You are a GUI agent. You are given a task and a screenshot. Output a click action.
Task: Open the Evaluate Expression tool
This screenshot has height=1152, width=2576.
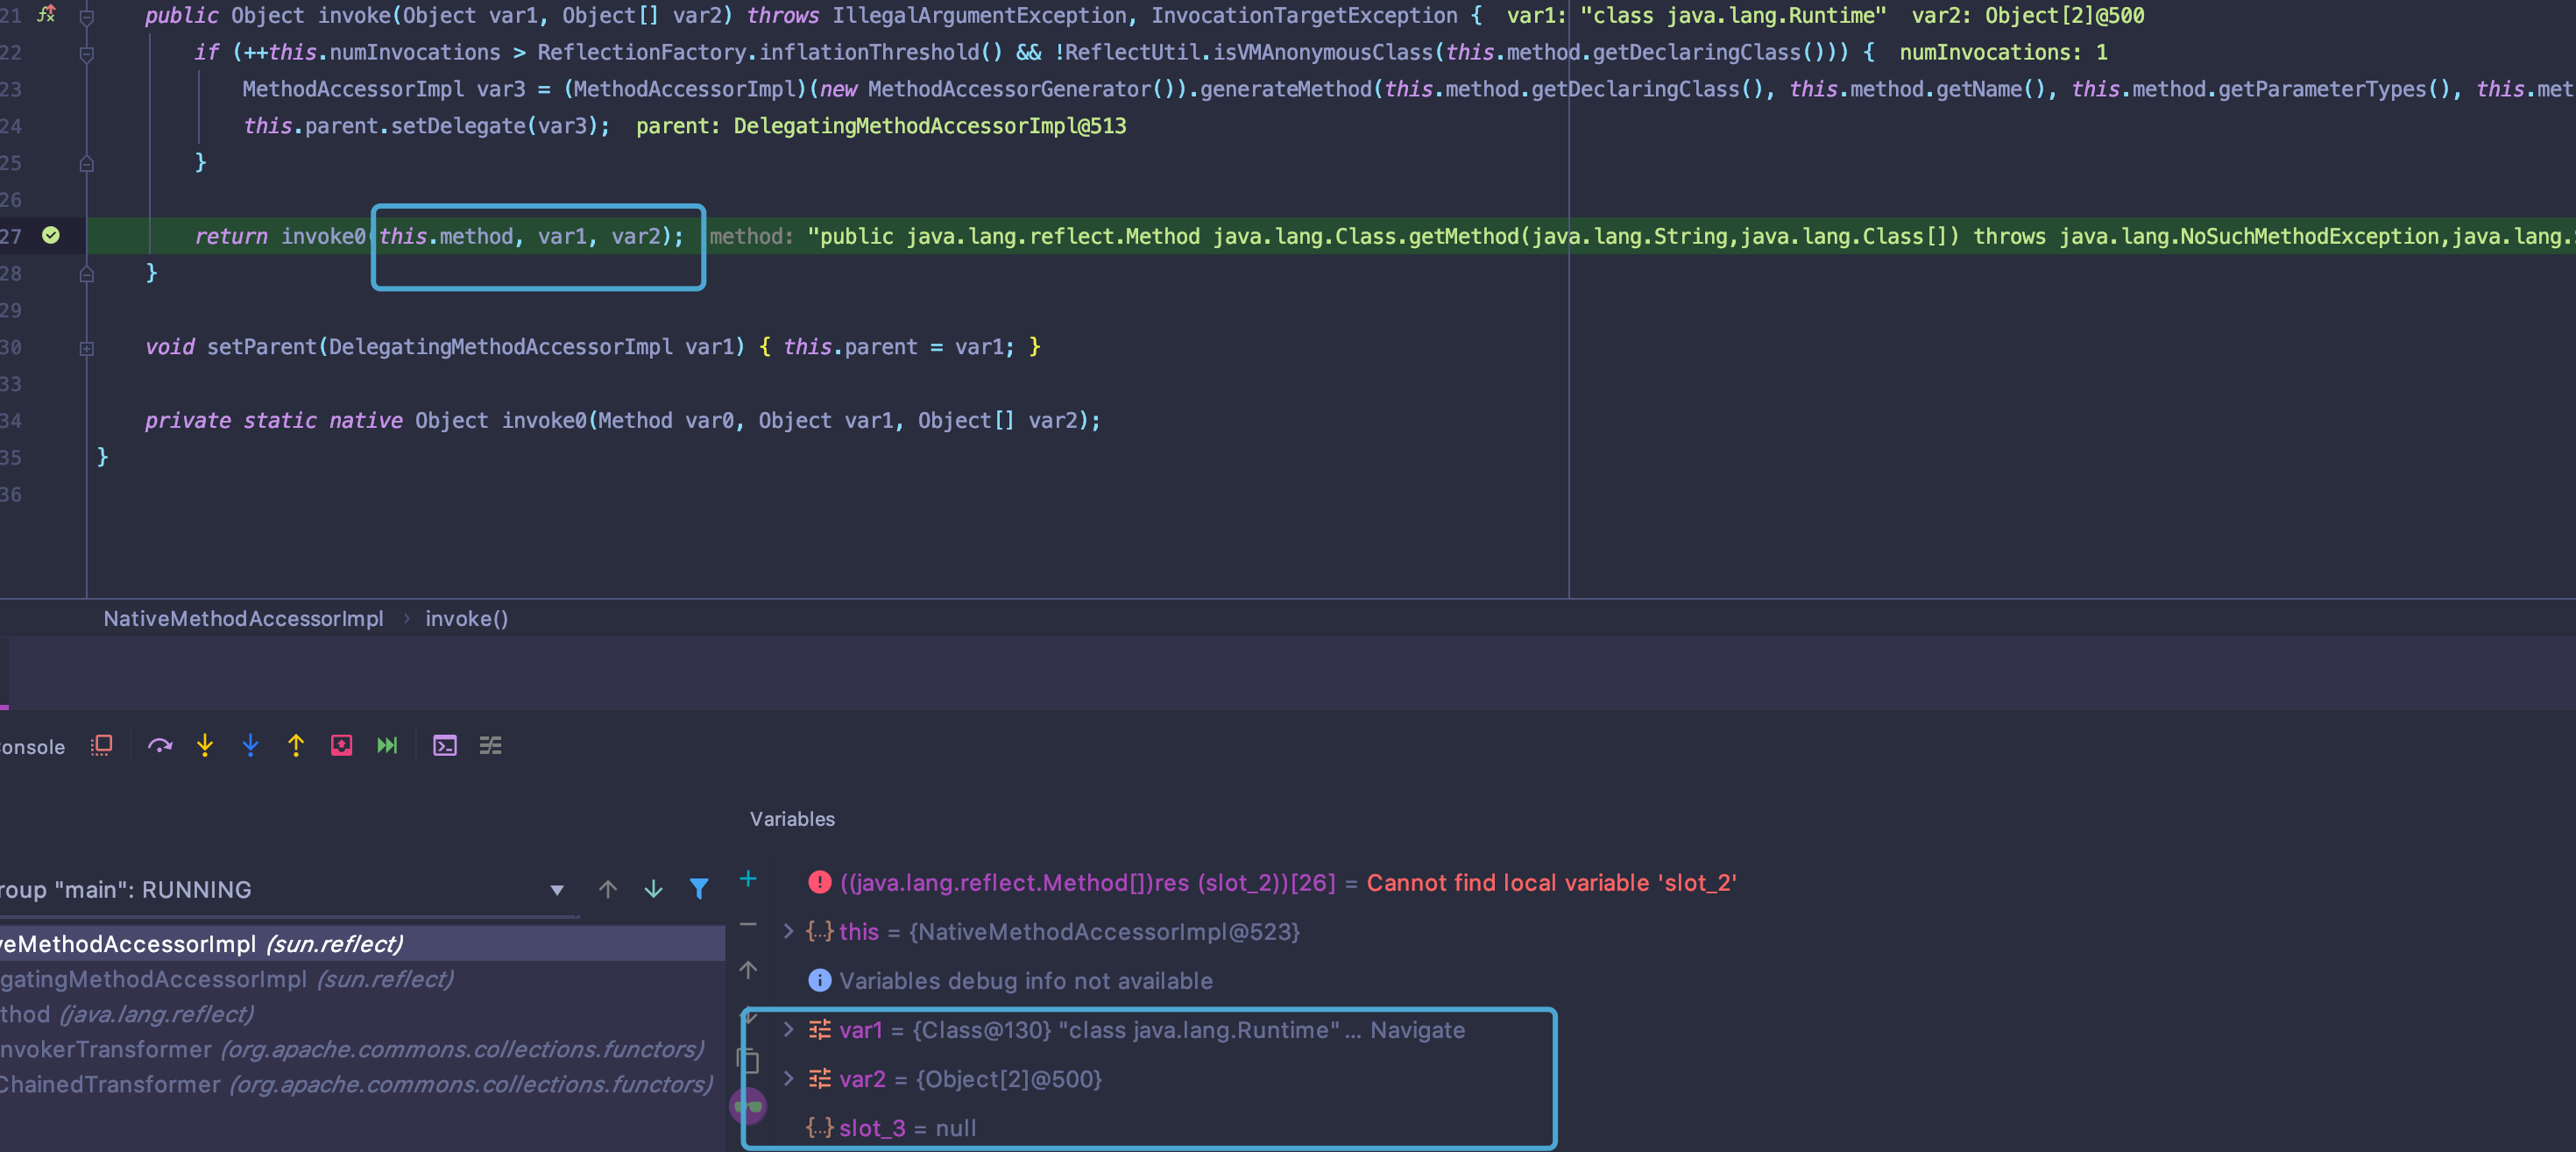pyautogui.click(x=444, y=746)
